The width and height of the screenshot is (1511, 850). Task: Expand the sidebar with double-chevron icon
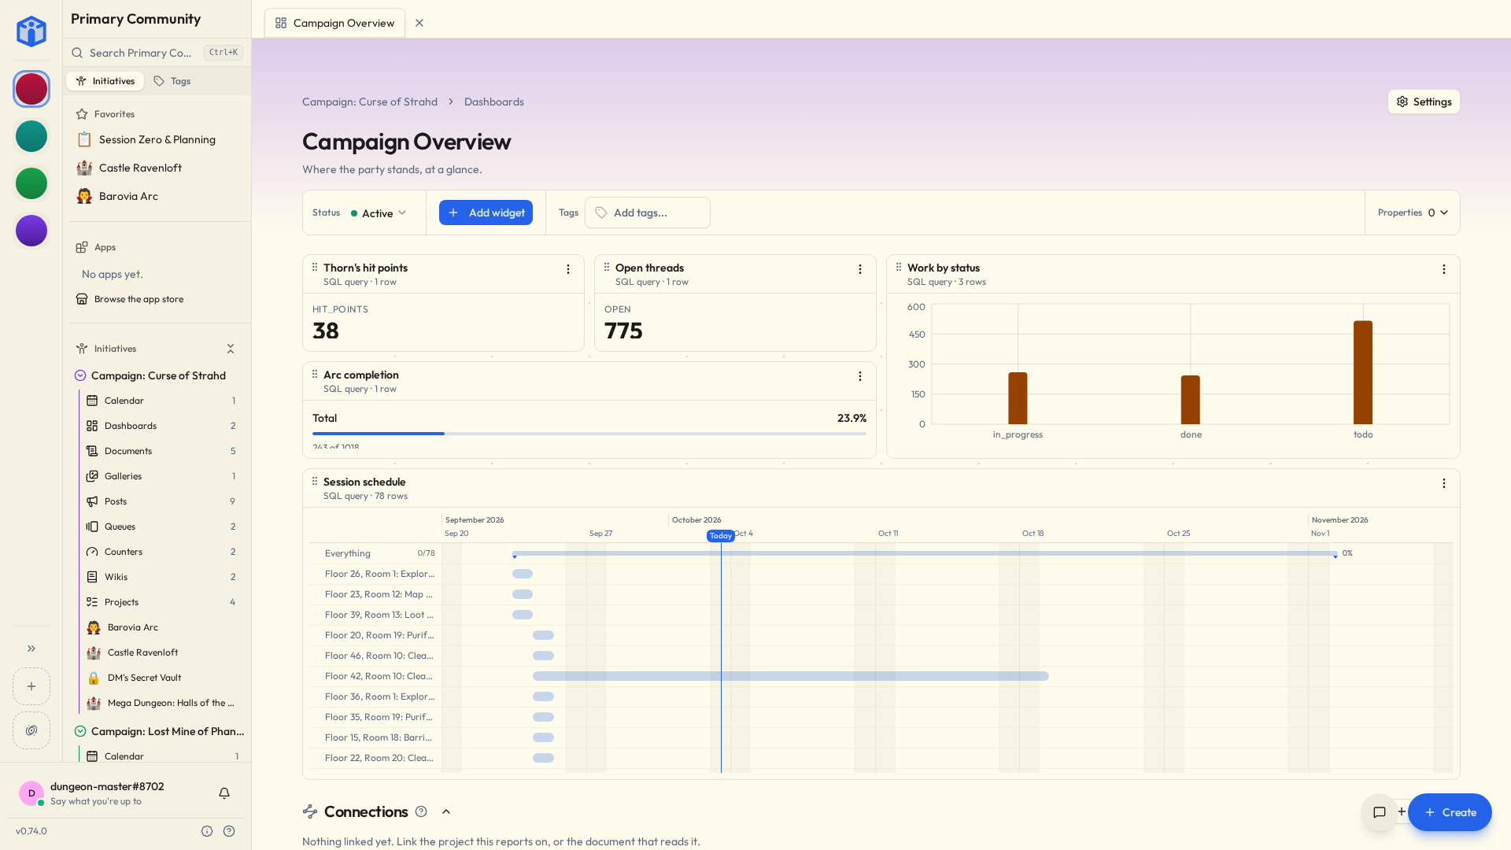click(x=31, y=649)
